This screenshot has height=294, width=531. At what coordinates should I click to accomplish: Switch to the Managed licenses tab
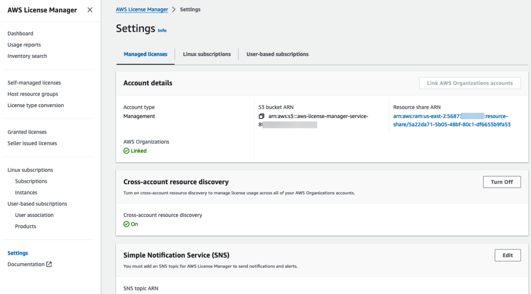[145, 54]
